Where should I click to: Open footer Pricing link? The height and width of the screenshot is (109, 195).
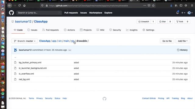[161, 98]
